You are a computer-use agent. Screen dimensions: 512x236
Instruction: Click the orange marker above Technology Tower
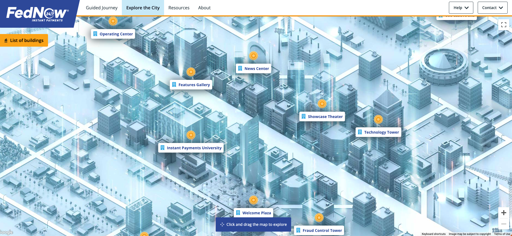click(x=378, y=119)
